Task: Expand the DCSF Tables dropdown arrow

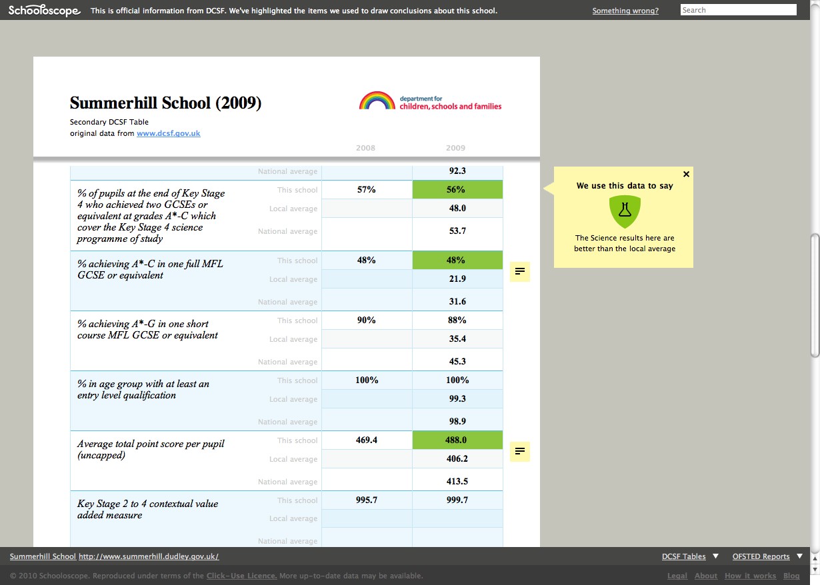Action: point(716,556)
